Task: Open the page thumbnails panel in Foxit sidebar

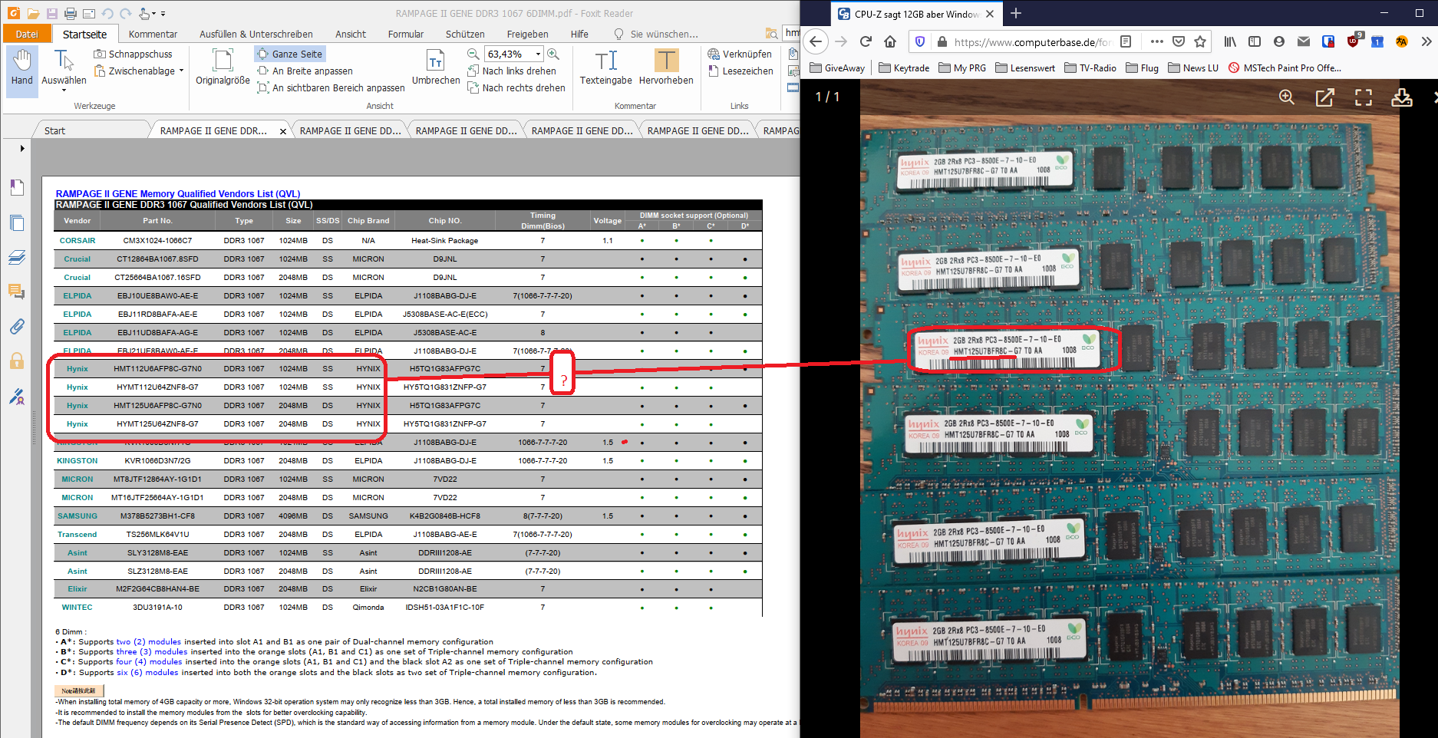Action: point(17,223)
